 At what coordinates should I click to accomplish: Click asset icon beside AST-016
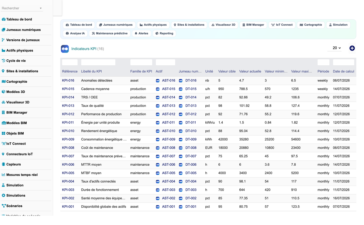(x=157, y=81)
